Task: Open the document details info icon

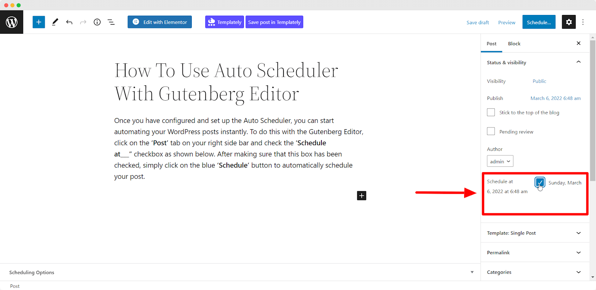Action: point(97,22)
